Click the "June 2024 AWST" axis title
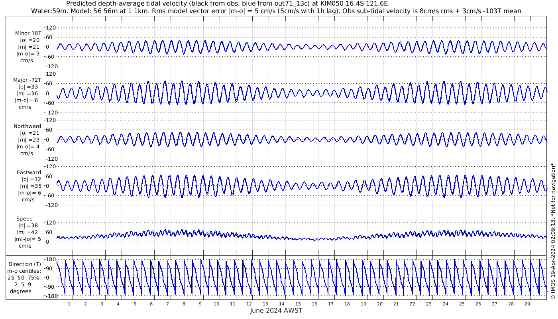This screenshot has width=558, height=319. point(276,311)
